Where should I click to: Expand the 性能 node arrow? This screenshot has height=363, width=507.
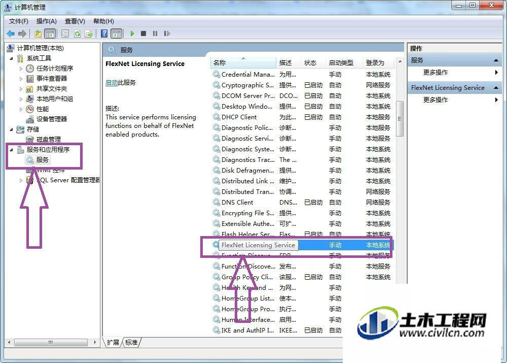coord(21,109)
